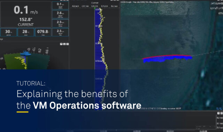Open the tile showing heading 079.8
Viewport: 223px width, 132px height.
[x=43, y=32]
